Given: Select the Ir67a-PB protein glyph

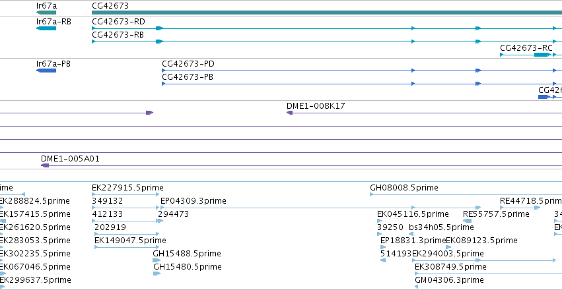Looking at the screenshot, I should click(x=46, y=71).
